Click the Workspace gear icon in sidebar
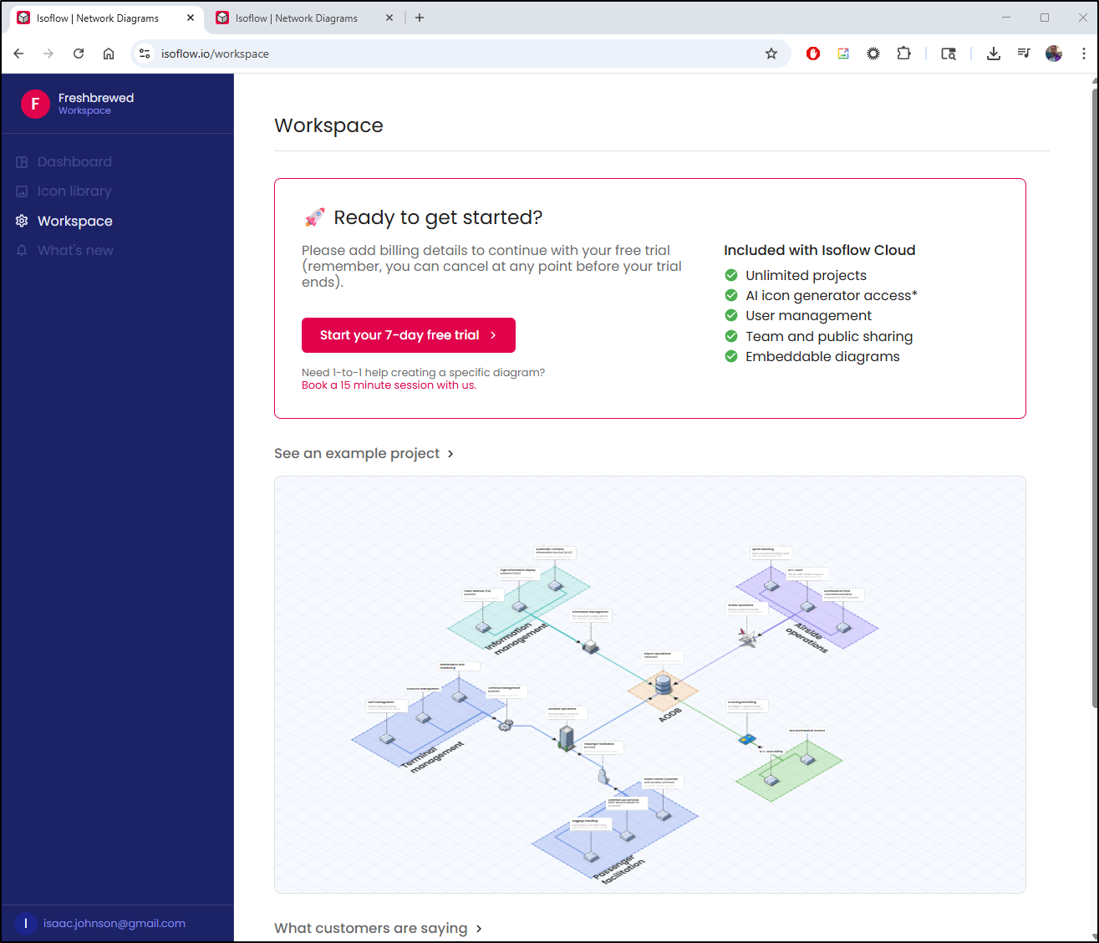The width and height of the screenshot is (1099, 943). click(22, 221)
